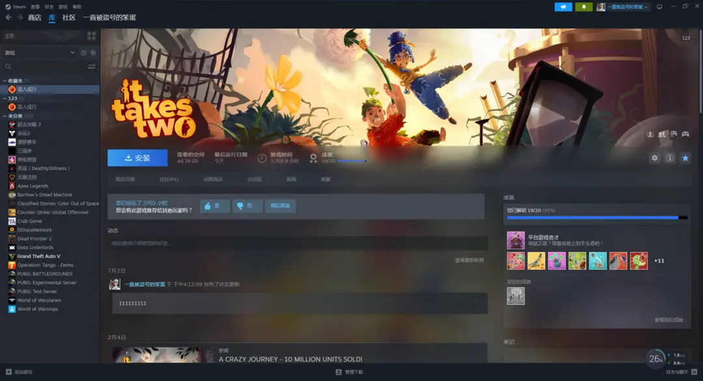This screenshot has height=381, width=703.
Task: Open 好友与聊天 at the bottom right
Action: 681,372
